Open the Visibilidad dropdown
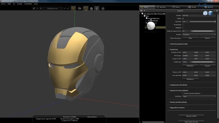The width and height of the screenshot is (219, 123). pos(199,96)
